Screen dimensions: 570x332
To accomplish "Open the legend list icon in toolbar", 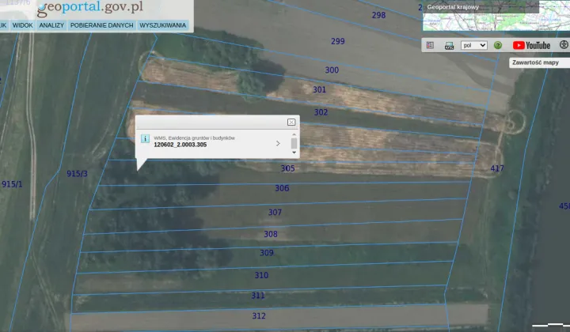I will coord(430,46).
